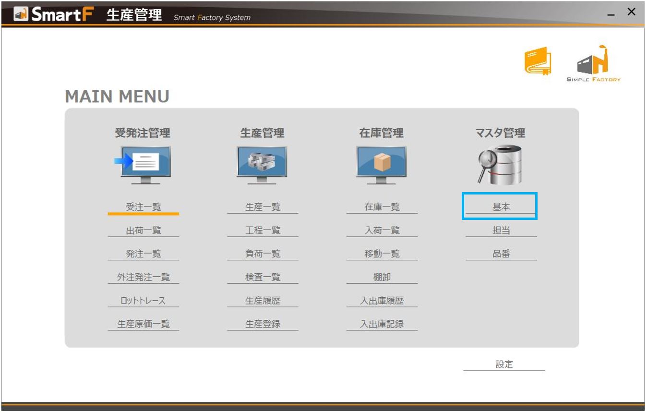Select 発注一覧 from order menu
This screenshot has height=413, width=647.
point(144,254)
